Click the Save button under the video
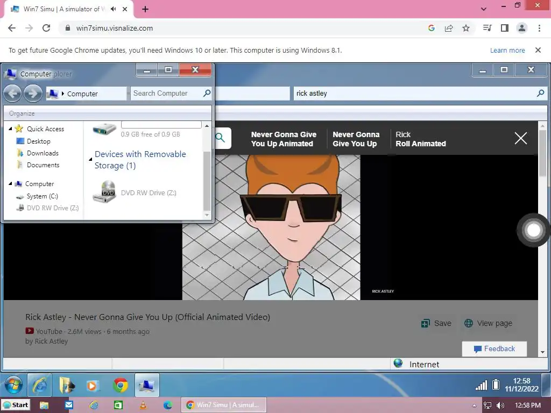The width and height of the screenshot is (551, 413). (x=436, y=323)
